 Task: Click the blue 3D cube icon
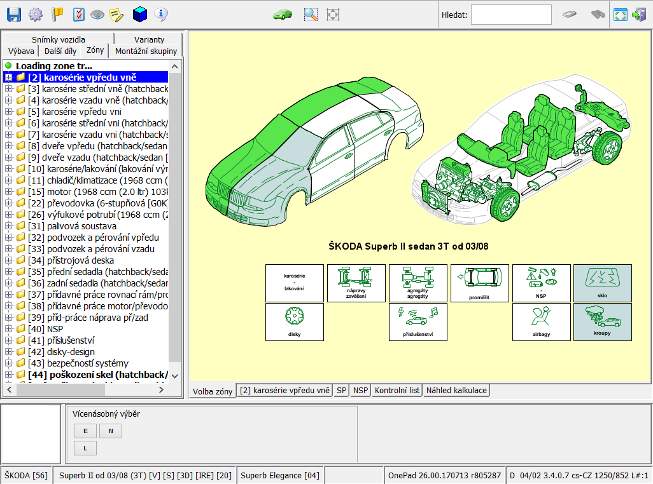140,15
